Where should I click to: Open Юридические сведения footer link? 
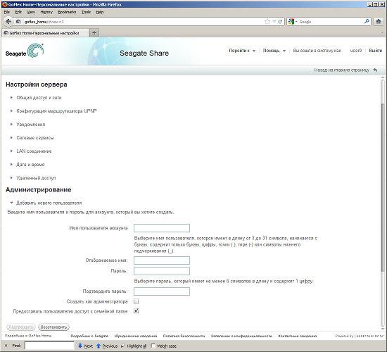[136, 336]
